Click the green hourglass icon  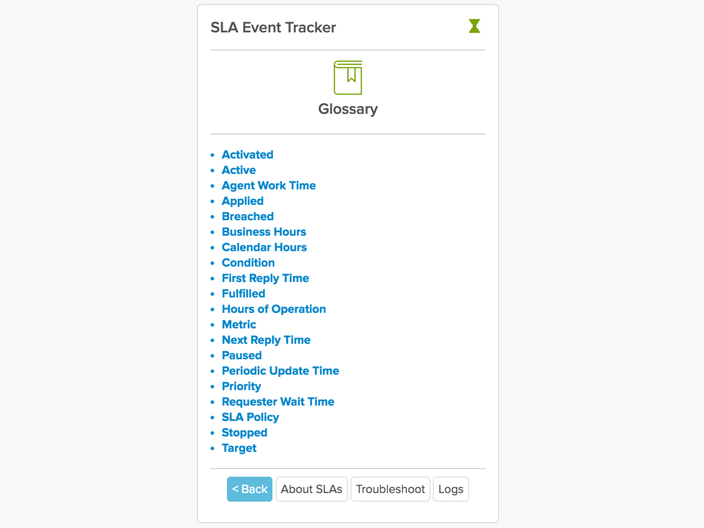click(474, 26)
